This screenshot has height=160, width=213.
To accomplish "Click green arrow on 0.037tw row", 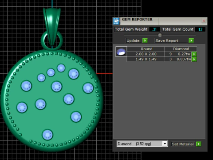I will [x=194, y=59].
